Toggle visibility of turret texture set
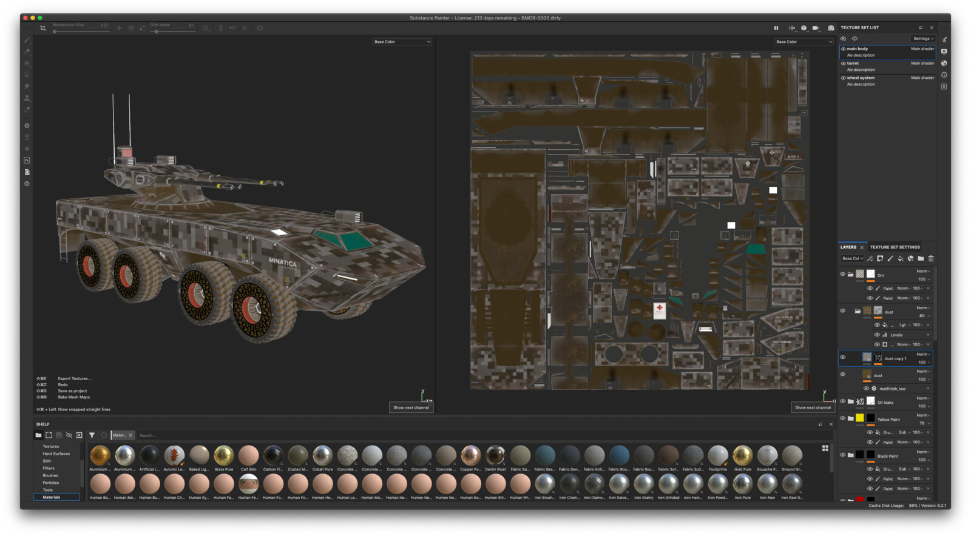971x536 pixels. [844, 64]
